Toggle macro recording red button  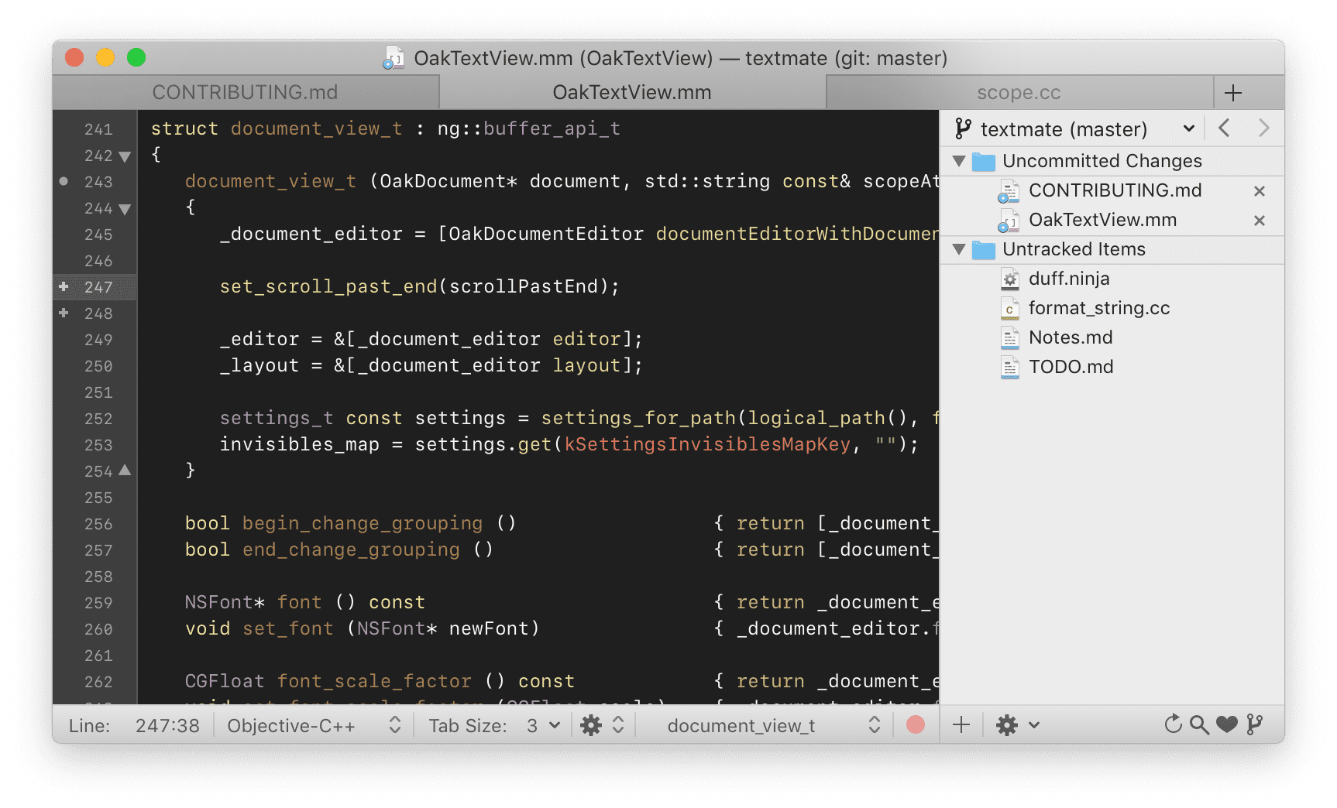pyautogui.click(x=915, y=724)
